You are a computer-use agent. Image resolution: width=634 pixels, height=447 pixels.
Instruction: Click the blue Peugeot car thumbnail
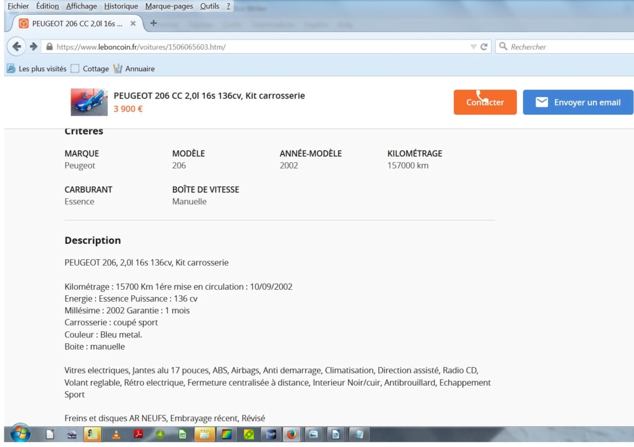[89, 102]
